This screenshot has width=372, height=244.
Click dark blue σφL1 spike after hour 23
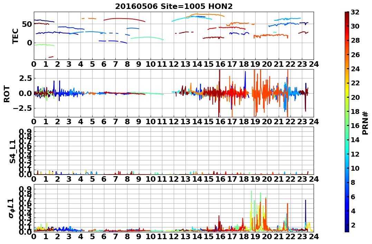306,214
